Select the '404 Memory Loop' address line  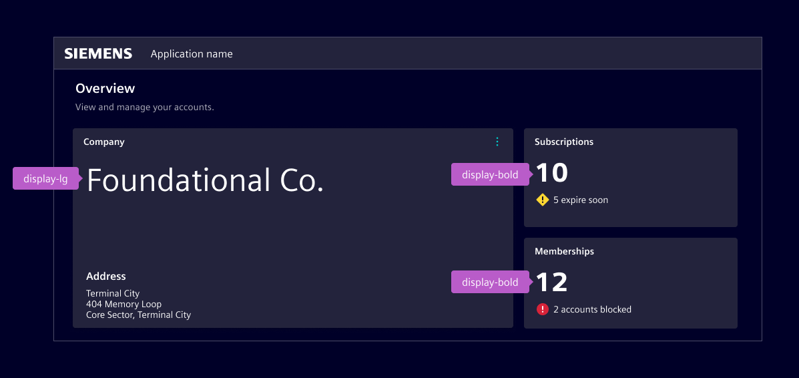click(x=123, y=304)
